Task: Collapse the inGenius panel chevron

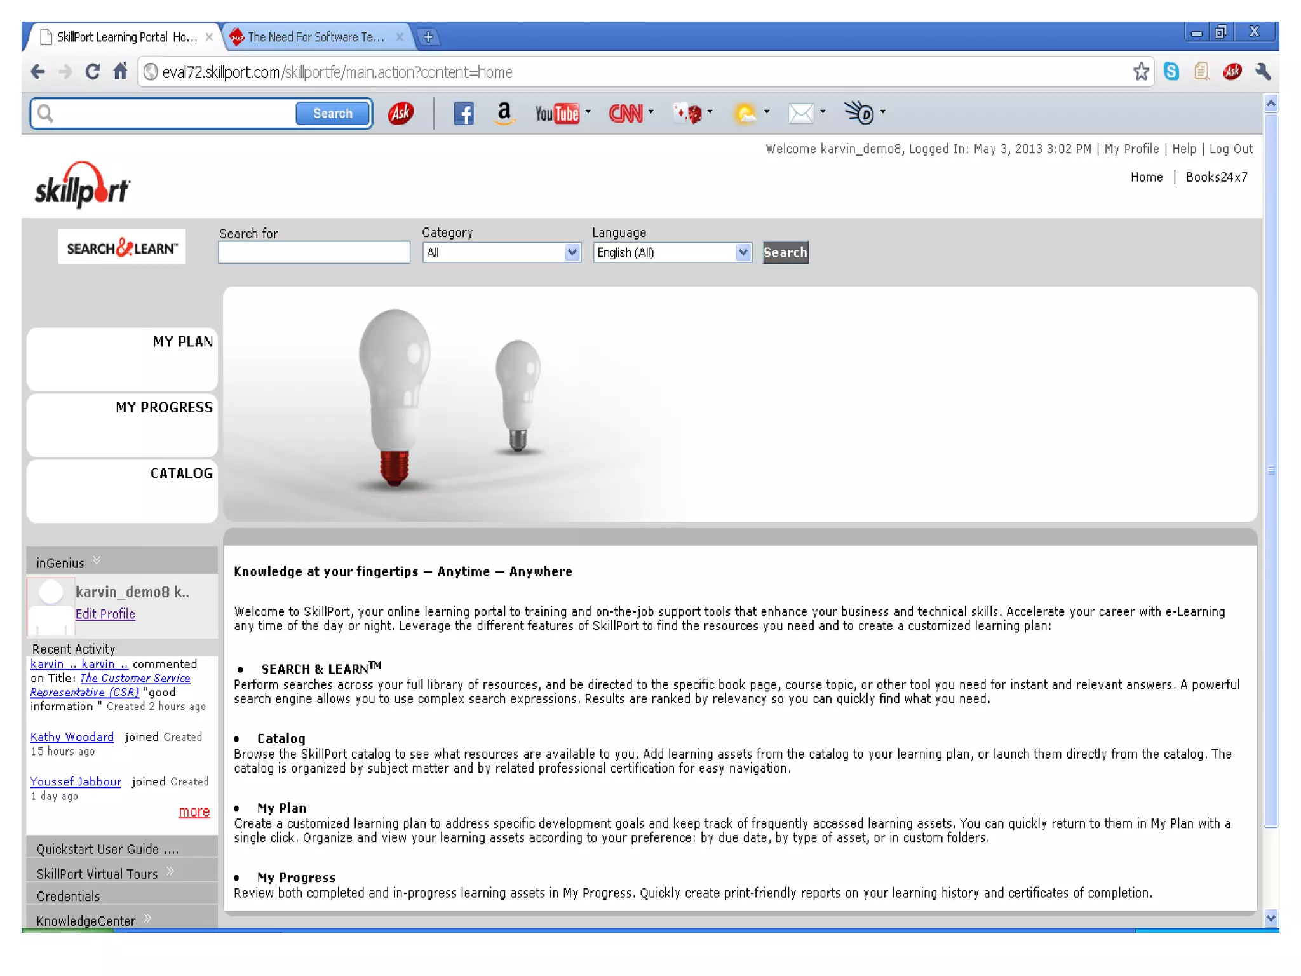Action: coord(97,560)
